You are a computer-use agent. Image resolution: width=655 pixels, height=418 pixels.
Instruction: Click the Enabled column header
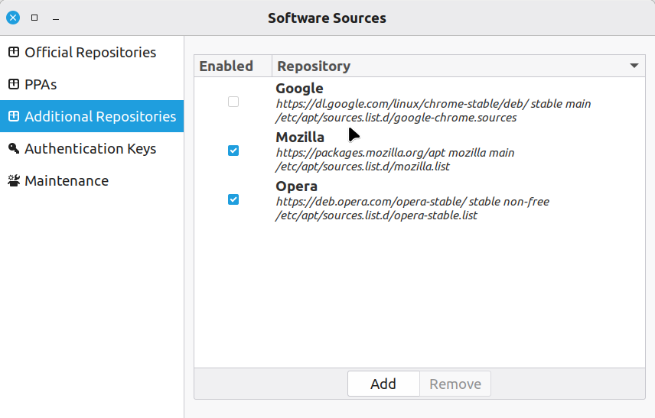click(x=233, y=66)
